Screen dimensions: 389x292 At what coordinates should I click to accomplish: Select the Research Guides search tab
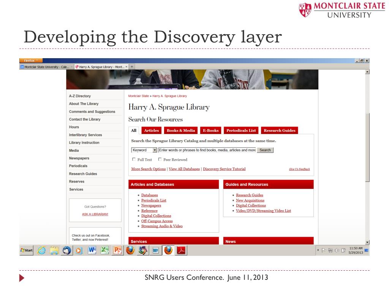[x=280, y=130]
